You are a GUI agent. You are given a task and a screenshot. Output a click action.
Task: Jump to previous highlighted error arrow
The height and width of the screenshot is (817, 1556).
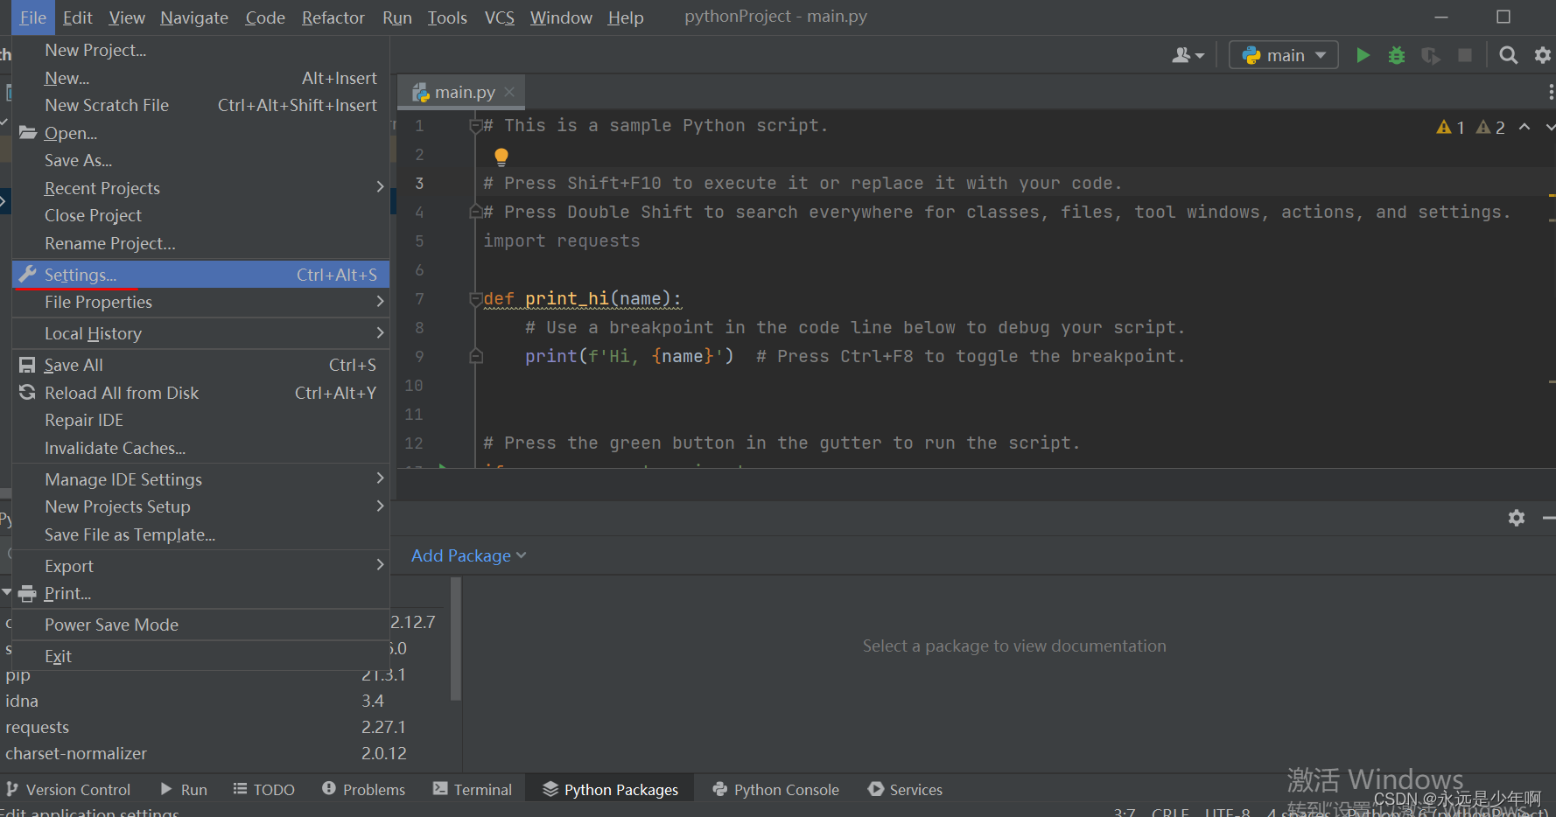coord(1524,127)
